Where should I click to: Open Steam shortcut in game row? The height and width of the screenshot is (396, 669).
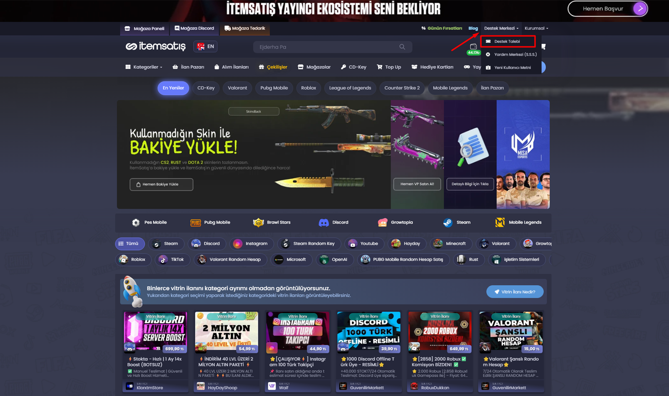pos(456,223)
